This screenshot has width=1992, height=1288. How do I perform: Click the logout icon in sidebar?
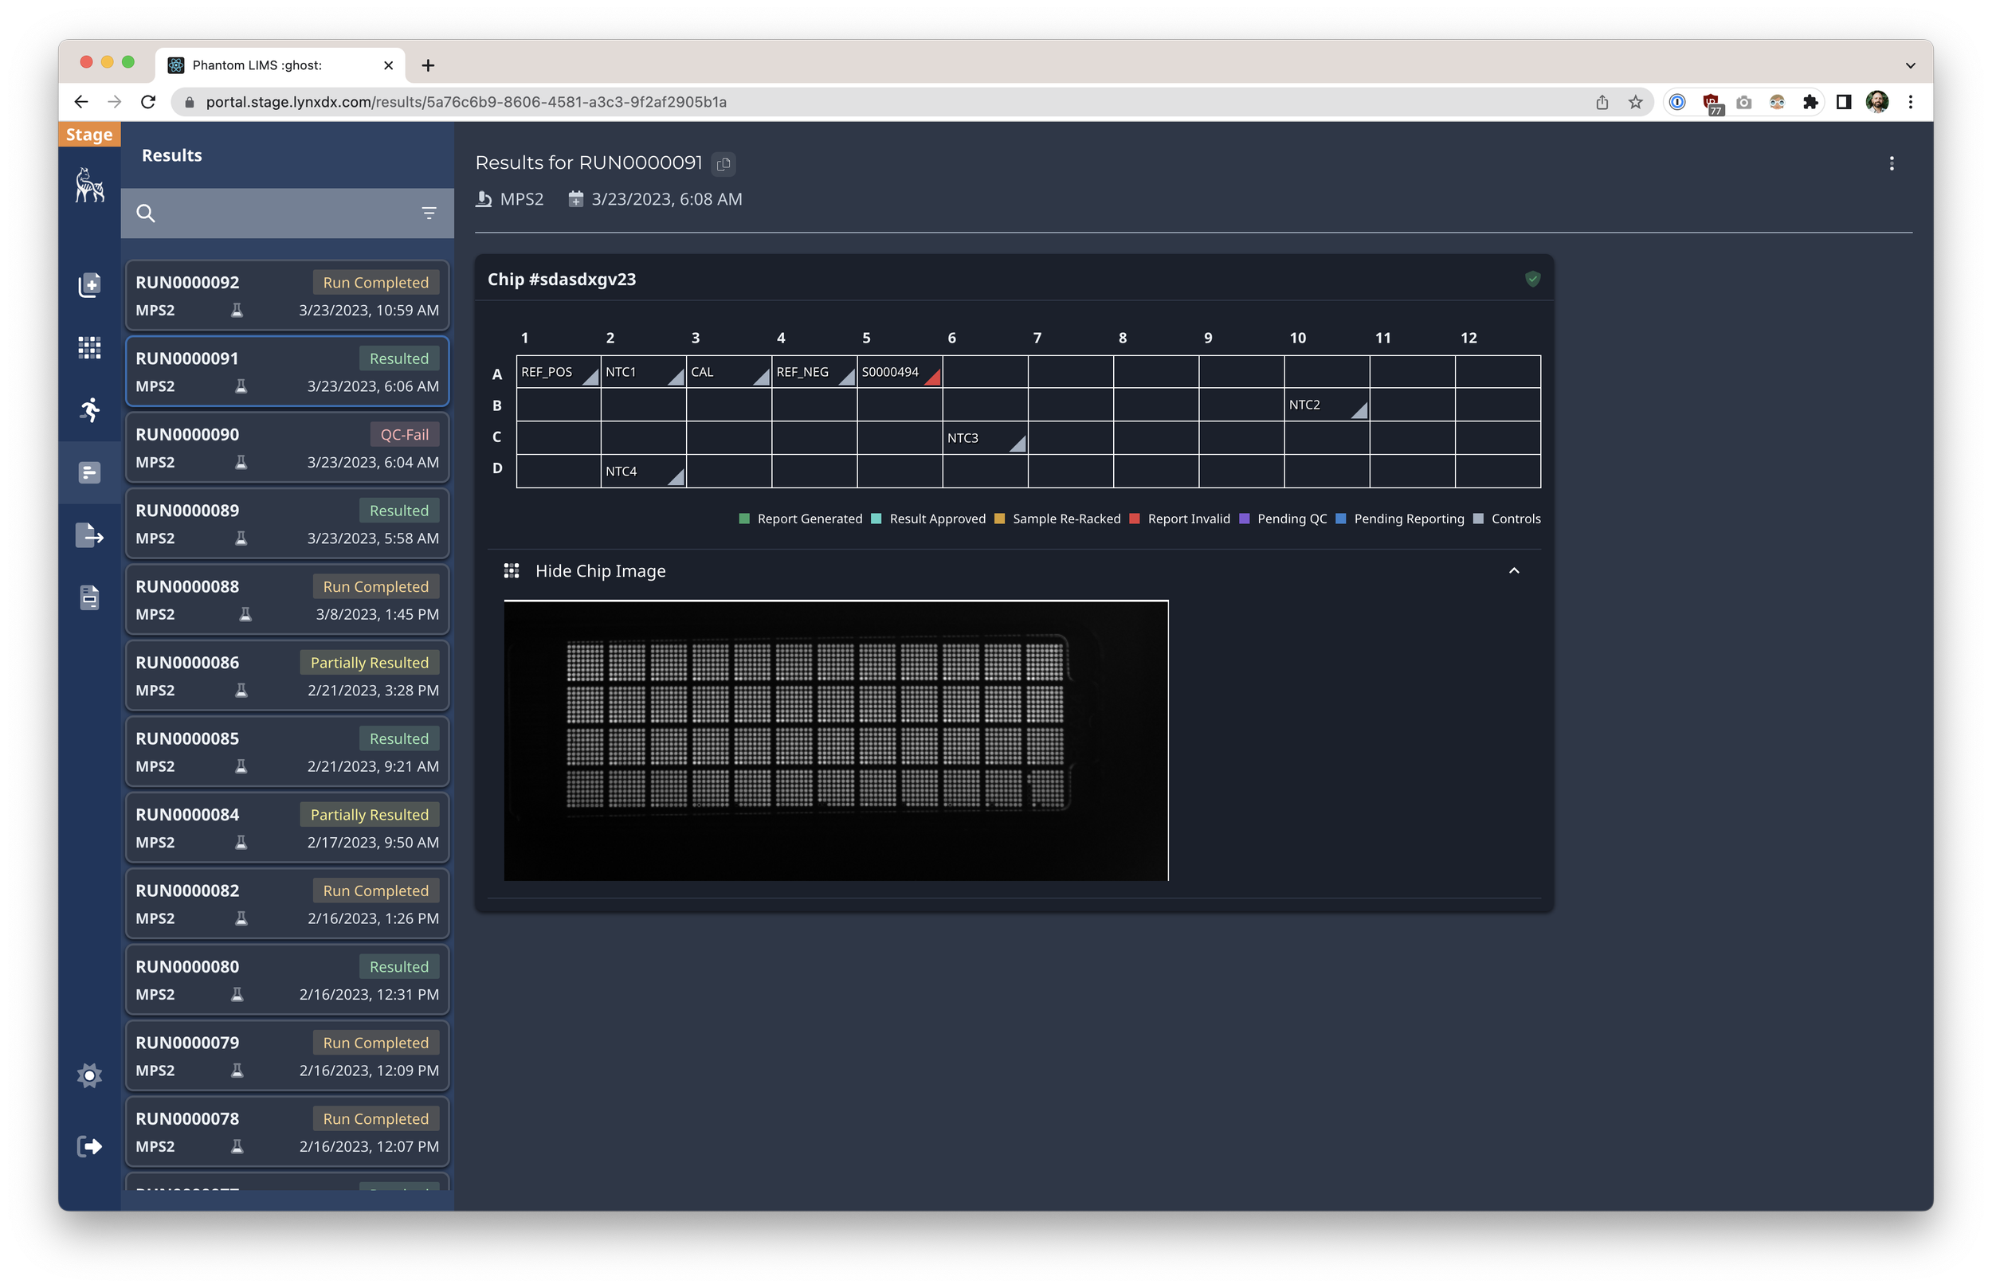(89, 1145)
